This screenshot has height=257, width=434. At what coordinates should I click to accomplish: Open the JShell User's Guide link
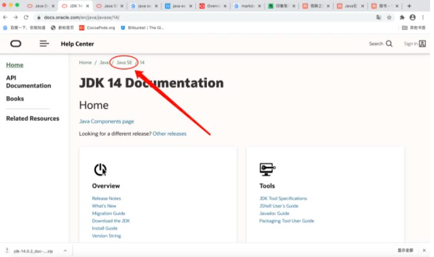(x=279, y=206)
